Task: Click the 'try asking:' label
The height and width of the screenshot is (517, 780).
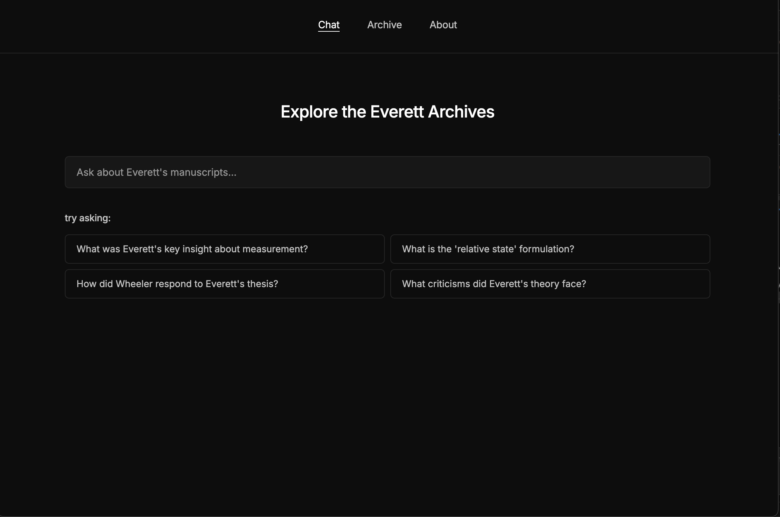Action: pos(88,218)
